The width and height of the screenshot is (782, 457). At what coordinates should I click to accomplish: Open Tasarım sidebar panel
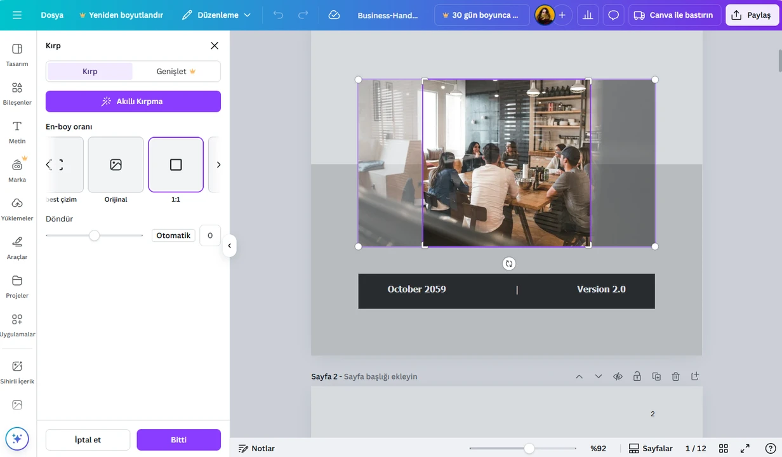[17, 55]
